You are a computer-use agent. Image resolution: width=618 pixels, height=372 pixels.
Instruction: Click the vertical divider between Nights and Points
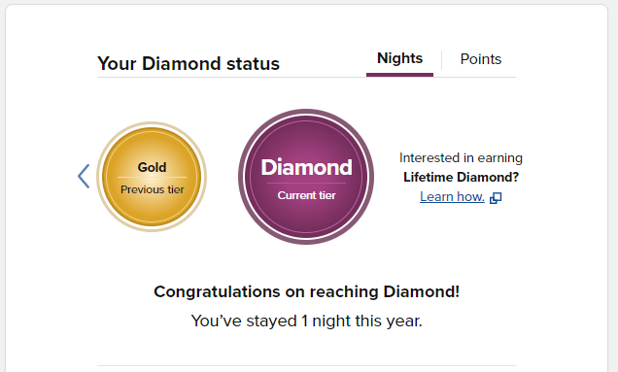pyautogui.click(x=441, y=60)
